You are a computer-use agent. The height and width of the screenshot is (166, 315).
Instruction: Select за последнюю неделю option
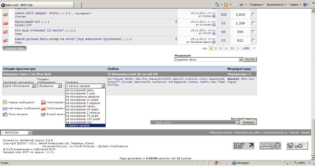pyautogui.click(x=85, y=97)
